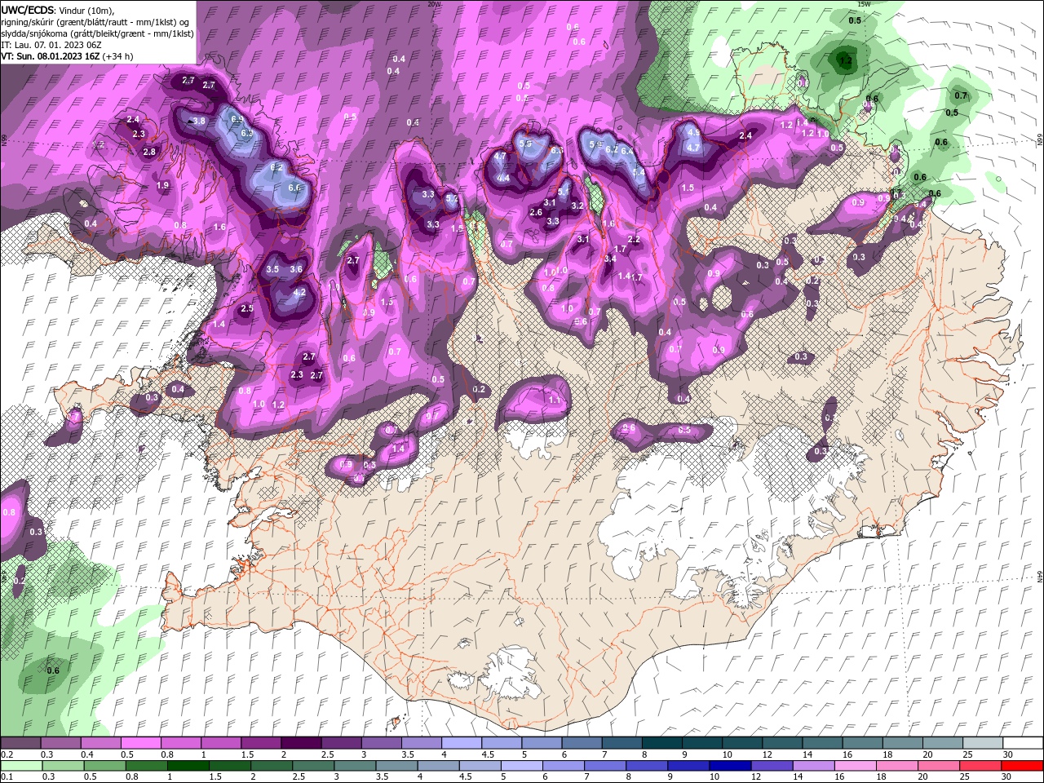The height and width of the screenshot is (783, 1044).
Task: Click the 4.4 value on the map
Action: click(503, 178)
